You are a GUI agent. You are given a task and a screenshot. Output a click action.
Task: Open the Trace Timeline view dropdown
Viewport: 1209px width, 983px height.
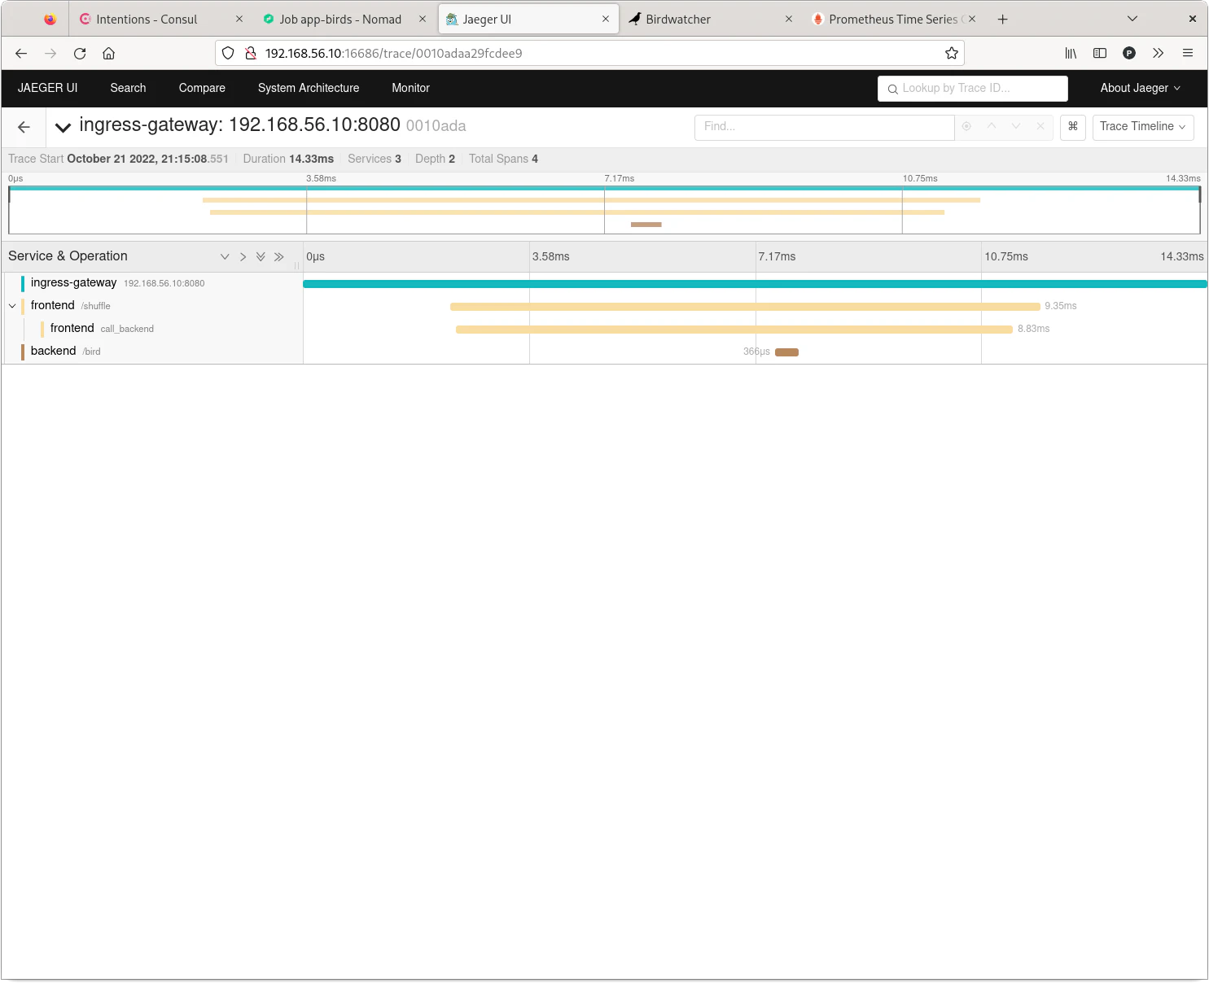(x=1142, y=127)
